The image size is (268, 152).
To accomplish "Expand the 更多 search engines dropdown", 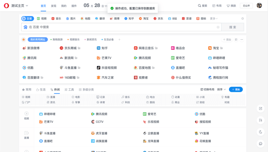I will (214, 19).
